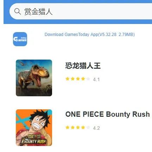Click the 4.2 rating score

click(x=96, y=128)
